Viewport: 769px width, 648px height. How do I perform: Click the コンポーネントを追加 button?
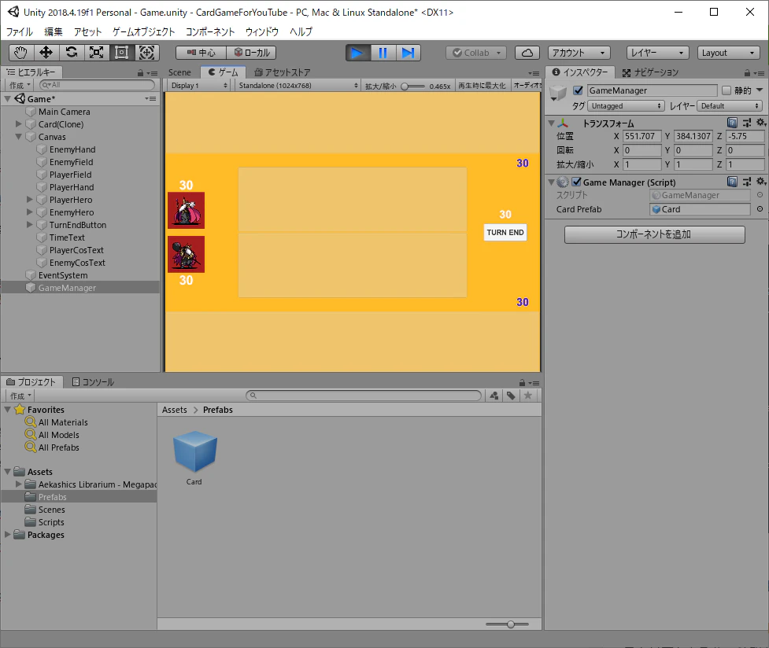tap(654, 234)
